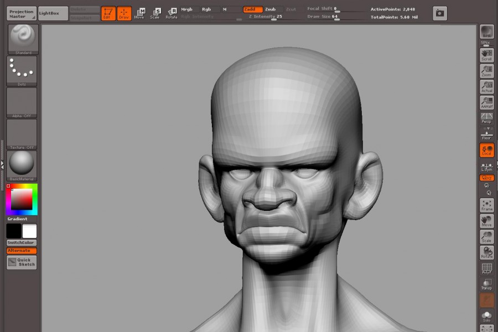Enable Transp transparency mode
Viewport: 498px width, 332px height.
click(x=487, y=284)
